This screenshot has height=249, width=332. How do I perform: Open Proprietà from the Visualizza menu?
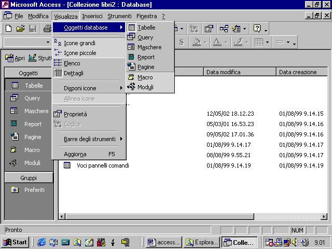tap(89, 114)
